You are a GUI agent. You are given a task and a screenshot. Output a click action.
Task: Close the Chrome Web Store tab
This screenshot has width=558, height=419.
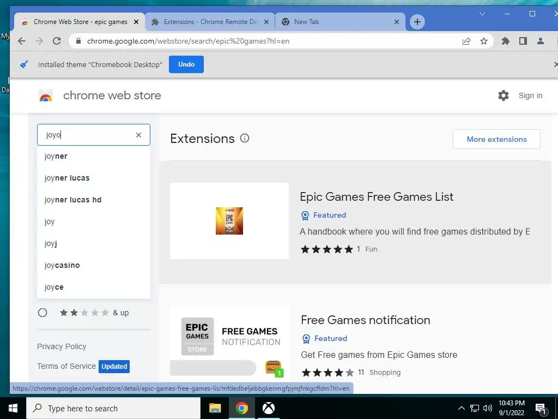pyautogui.click(x=136, y=22)
